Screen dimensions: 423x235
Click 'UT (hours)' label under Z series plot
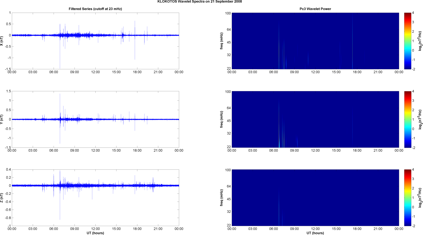tap(95, 233)
